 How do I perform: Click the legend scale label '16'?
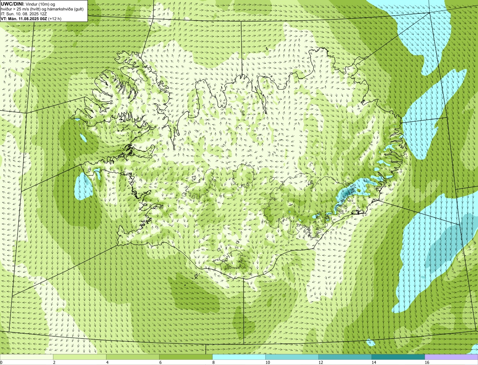(427, 362)
